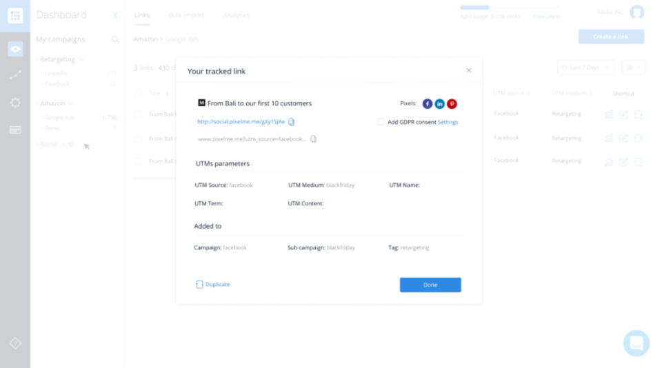
Task: Click the LinkedIn pixel icon
Action: click(x=439, y=104)
